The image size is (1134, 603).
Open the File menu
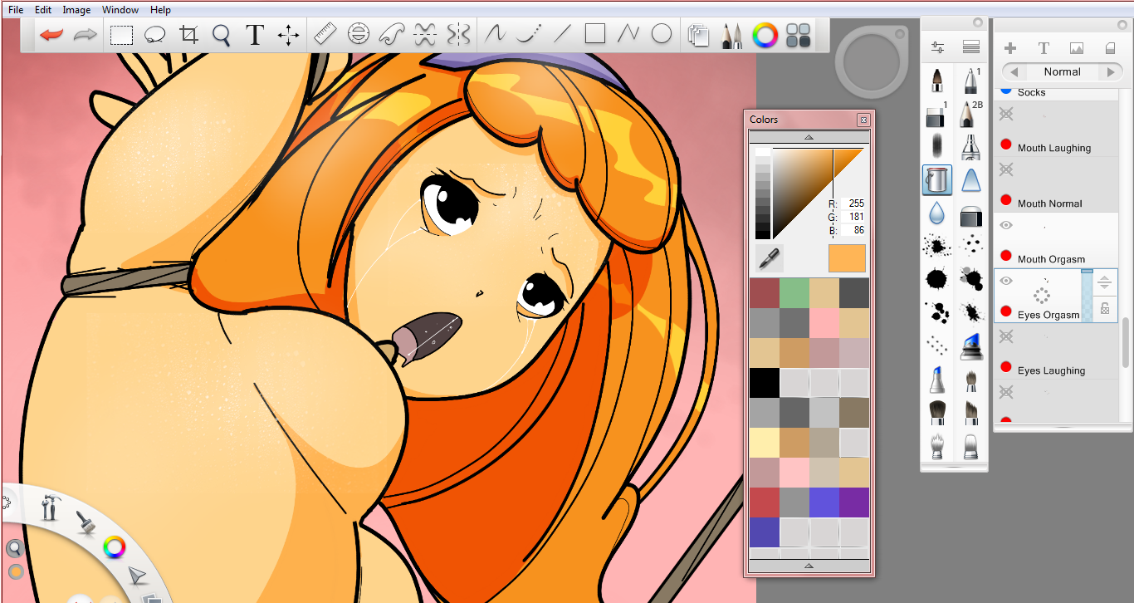point(16,10)
